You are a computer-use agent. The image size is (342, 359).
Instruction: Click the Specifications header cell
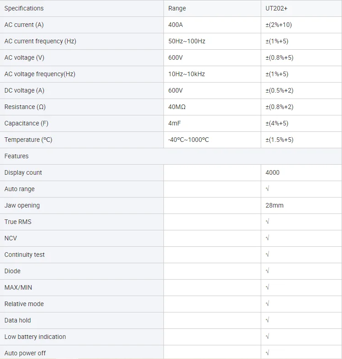pos(24,8)
